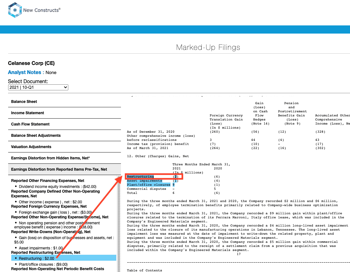Screen dimensions: 350x272
Task: Open Earnings Distortion from Hidden Items, Net
Action: (x=65, y=158)
